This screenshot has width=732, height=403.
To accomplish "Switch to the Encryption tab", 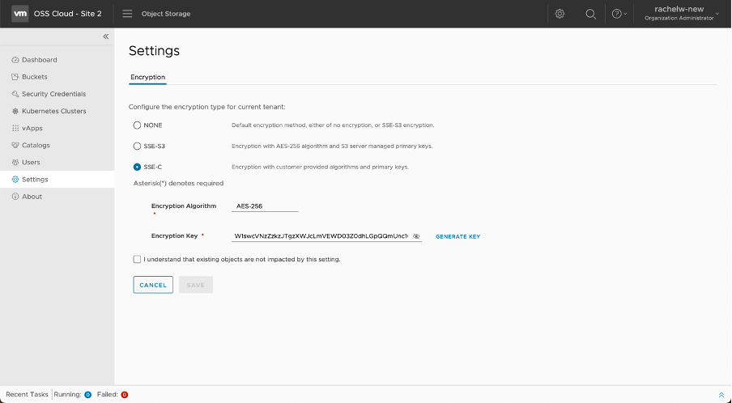I will coord(148,77).
